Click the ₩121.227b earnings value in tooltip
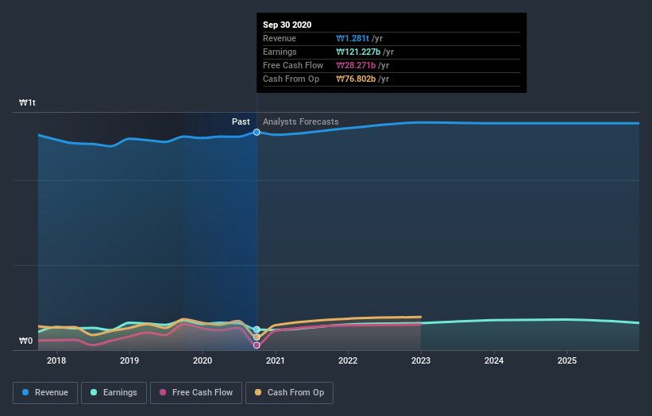This screenshot has height=416, width=652. tap(358, 52)
